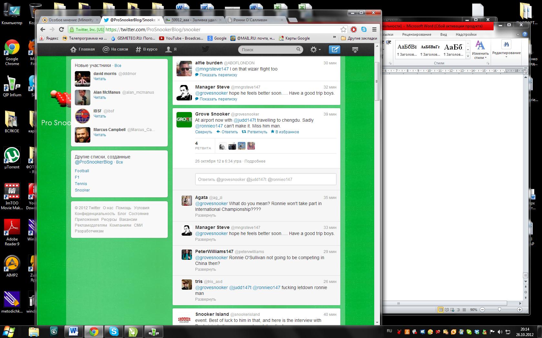Image resolution: width=542 pixels, height=338 pixels.
Task: Open the Twitter gear settings dropdown
Action: click(x=316, y=50)
